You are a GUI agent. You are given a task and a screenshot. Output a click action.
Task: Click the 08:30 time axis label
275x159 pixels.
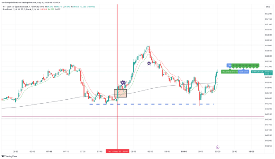[x=150, y=152]
